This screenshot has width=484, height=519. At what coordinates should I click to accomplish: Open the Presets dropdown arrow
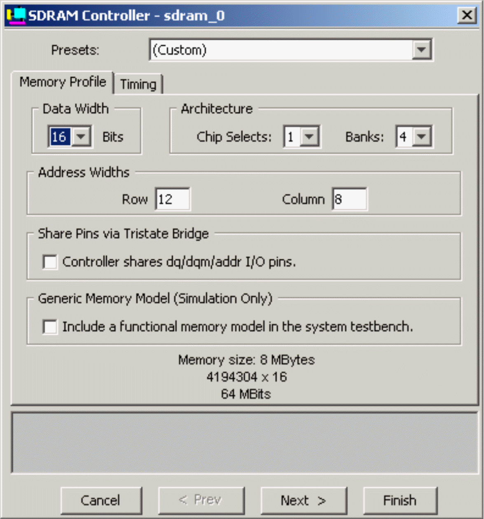pyautogui.click(x=421, y=50)
